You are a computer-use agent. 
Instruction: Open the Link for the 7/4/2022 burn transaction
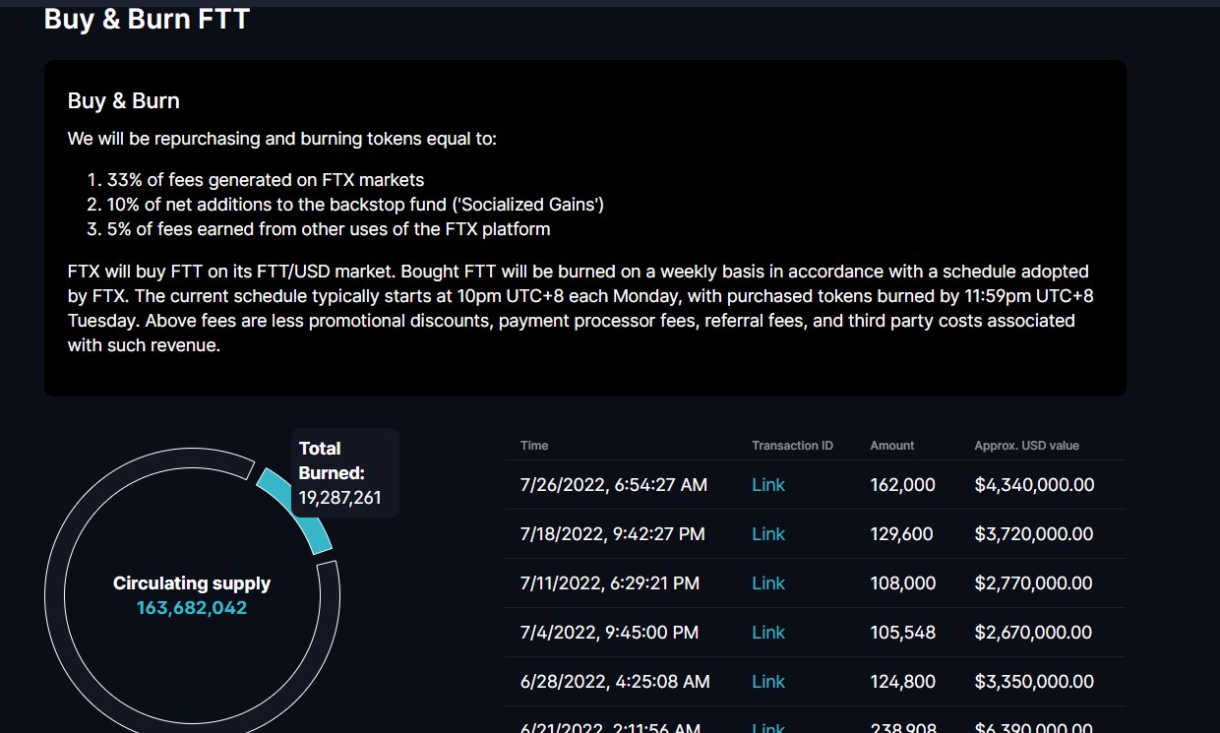click(768, 633)
